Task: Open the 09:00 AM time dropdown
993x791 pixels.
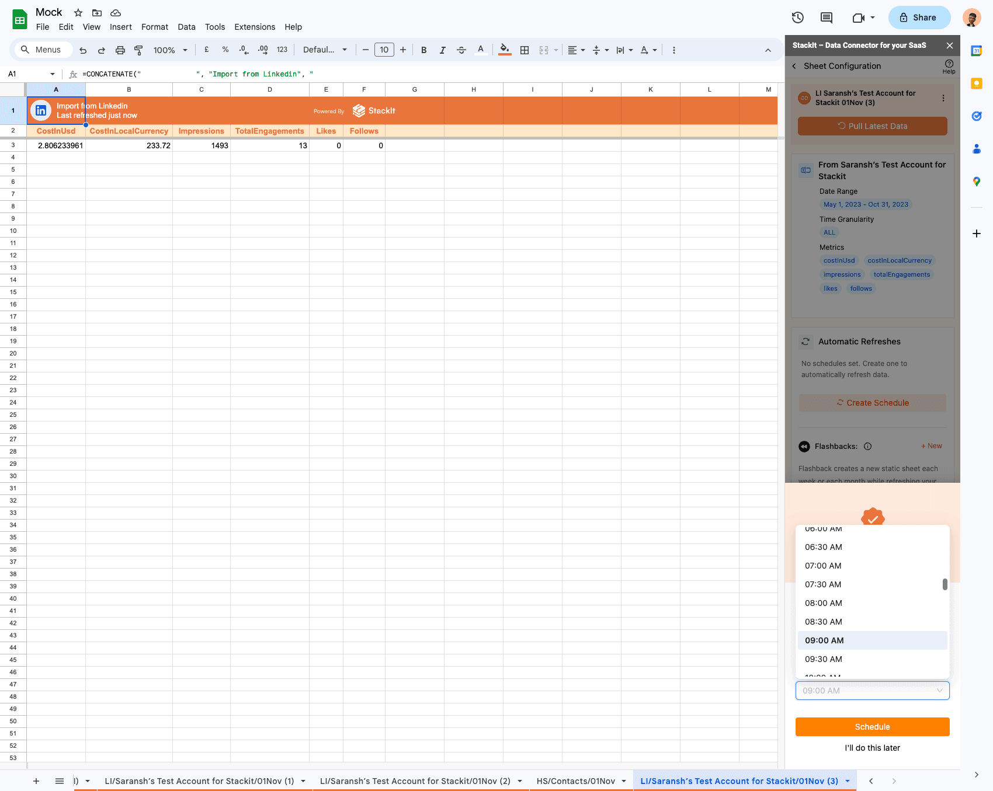Action: pos(873,691)
